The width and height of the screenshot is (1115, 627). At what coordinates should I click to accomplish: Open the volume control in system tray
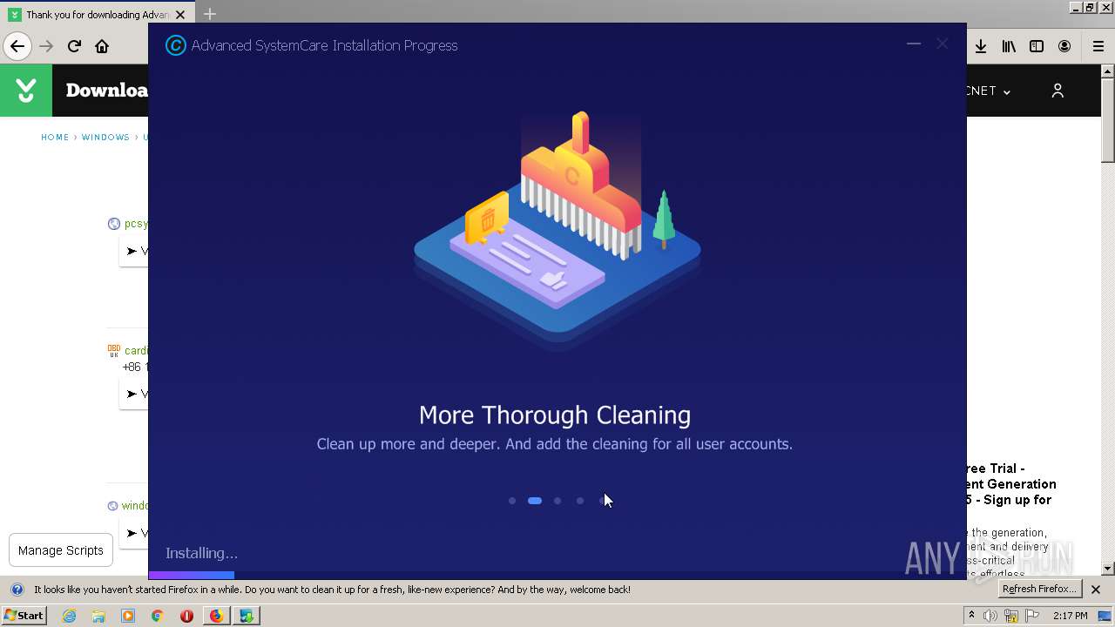click(990, 616)
